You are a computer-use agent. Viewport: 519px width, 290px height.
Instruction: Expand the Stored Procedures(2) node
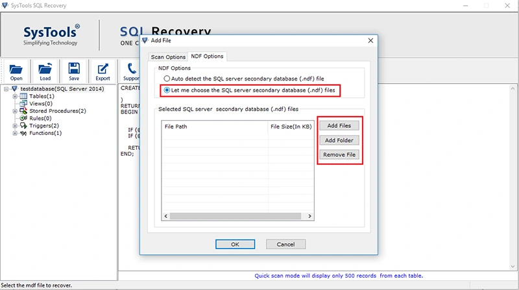[15, 111]
